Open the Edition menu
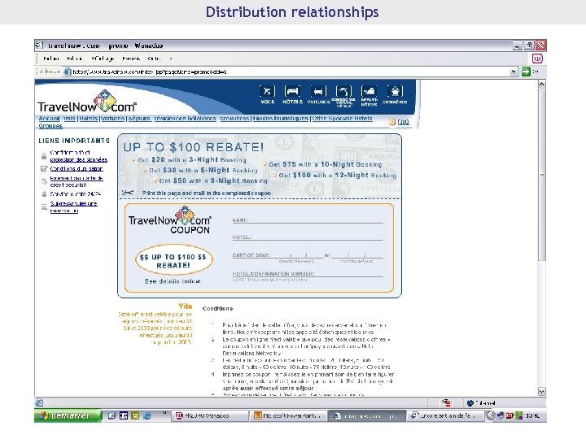The image size is (586, 439). (x=74, y=59)
